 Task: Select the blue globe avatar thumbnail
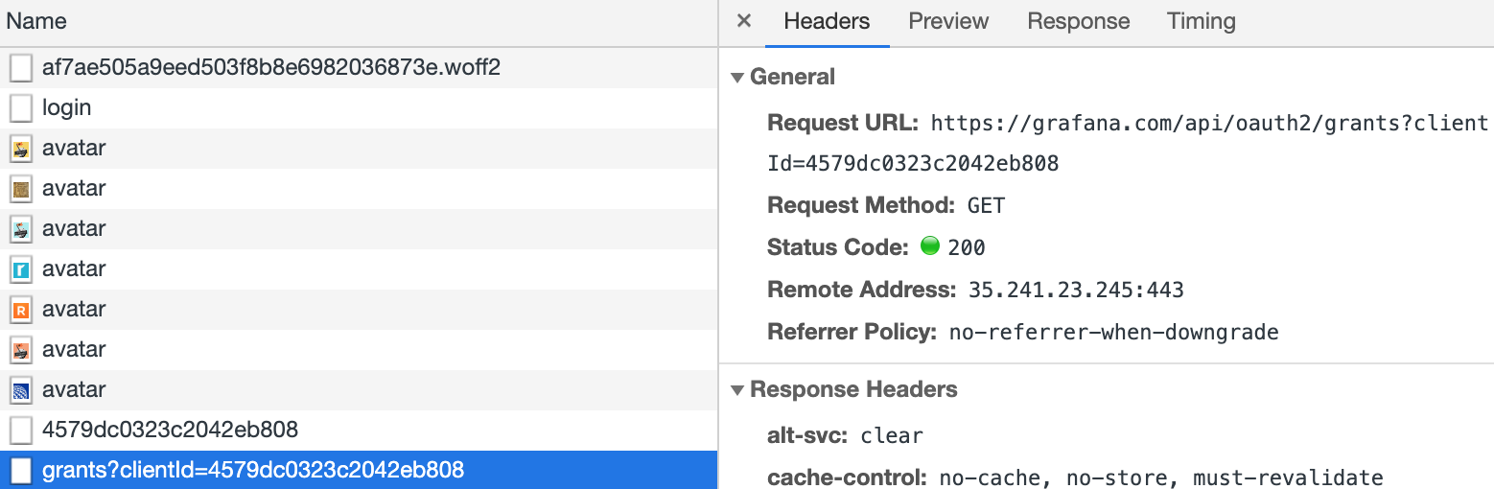[x=21, y=390]
